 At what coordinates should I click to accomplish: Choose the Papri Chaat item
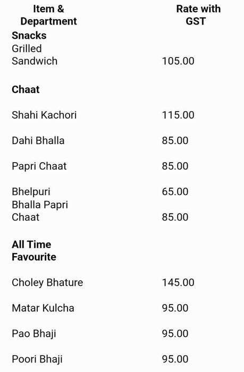point(39,166)
